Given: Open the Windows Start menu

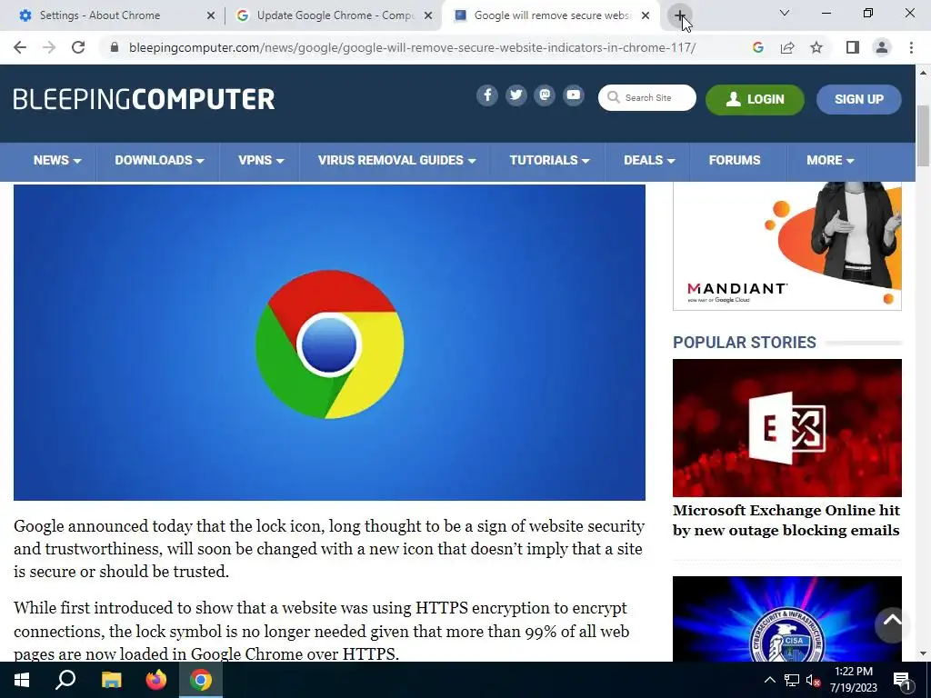Looking at the screenshot, I should [x=22, y=680].
